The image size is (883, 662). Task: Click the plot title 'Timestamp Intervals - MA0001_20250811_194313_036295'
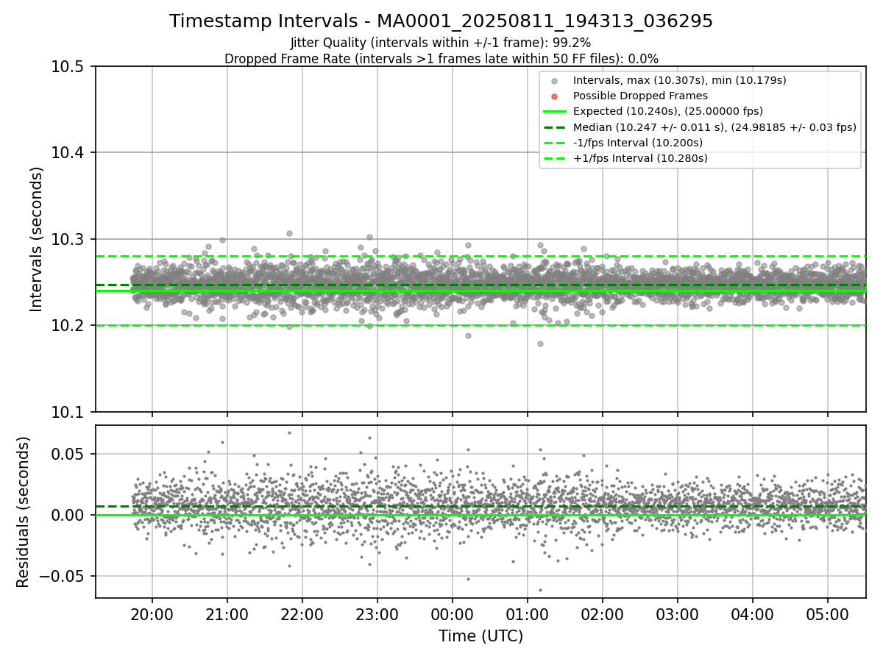[x=441, y=21]
